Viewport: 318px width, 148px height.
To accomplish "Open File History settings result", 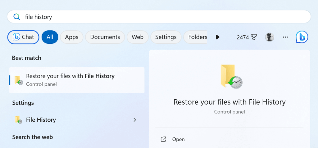I will pyautogui.click(x=77, y=120).
